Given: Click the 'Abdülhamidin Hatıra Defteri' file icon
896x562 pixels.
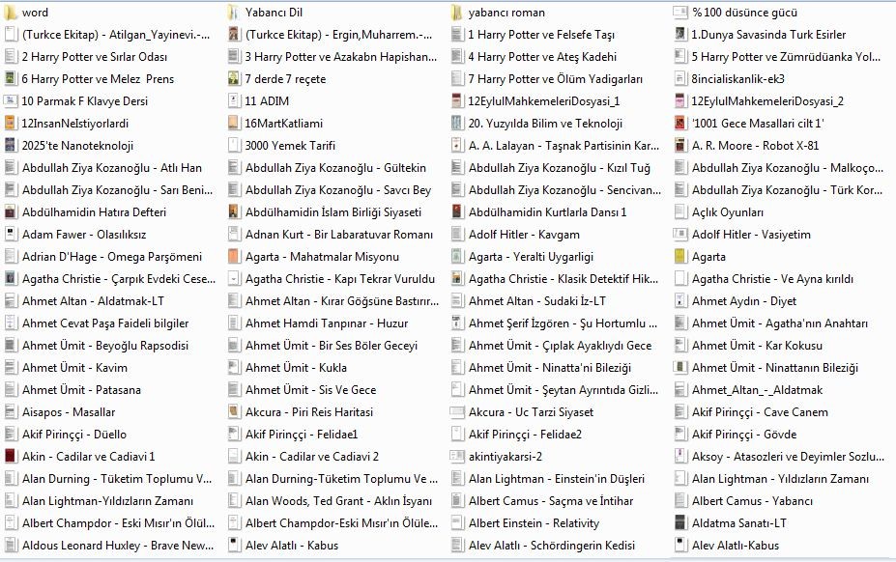Looking at the screenshot, I should coord(11,212).
